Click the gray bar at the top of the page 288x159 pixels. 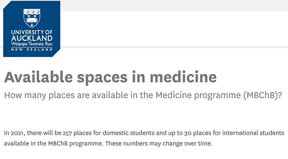point(174,6)
